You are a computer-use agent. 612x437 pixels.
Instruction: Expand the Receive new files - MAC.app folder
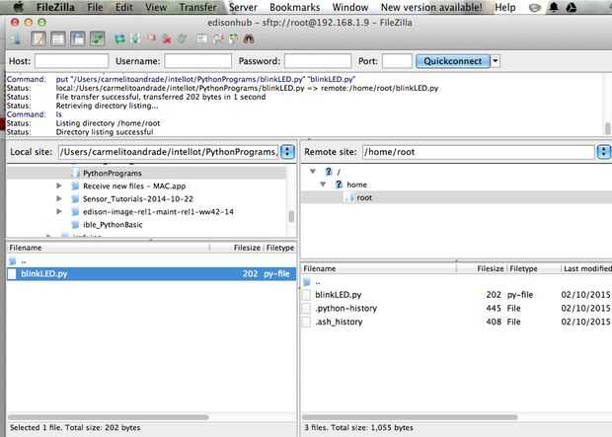[59, 185]
